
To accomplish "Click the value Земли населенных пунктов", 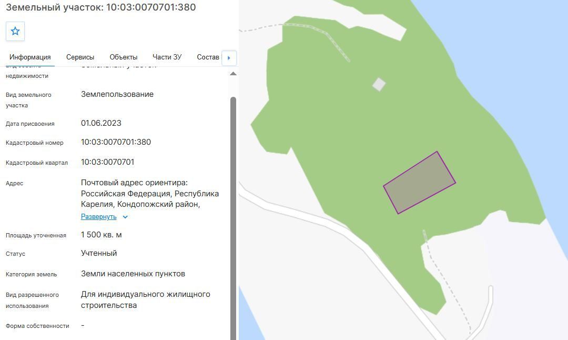I will tap(133, 274).
